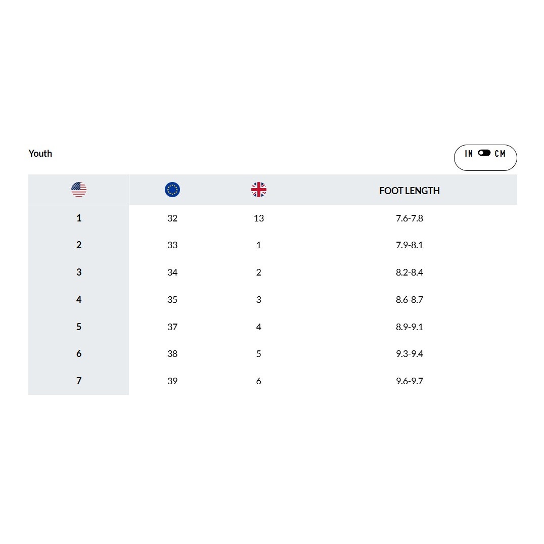Click the US flag icon
The height and width of the screenshot is (544, 544).
(x=79, y=190)
